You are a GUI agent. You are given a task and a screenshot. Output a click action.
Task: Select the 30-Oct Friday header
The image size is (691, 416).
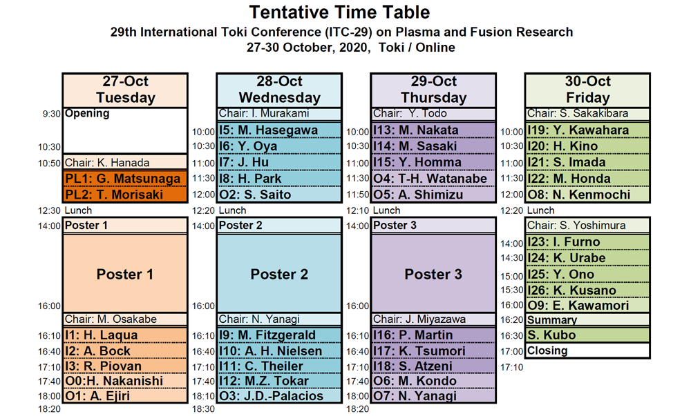pos(587,90)
